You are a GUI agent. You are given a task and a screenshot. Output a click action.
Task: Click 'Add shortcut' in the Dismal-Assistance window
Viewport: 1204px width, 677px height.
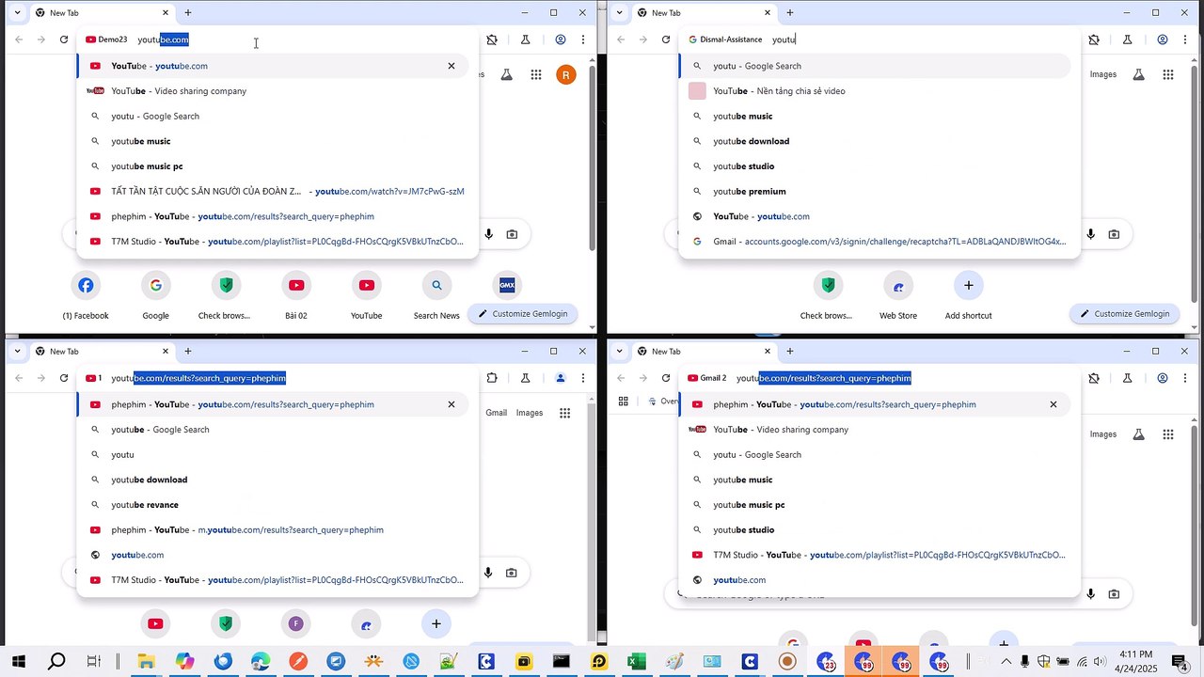click(x=968, y=295)
